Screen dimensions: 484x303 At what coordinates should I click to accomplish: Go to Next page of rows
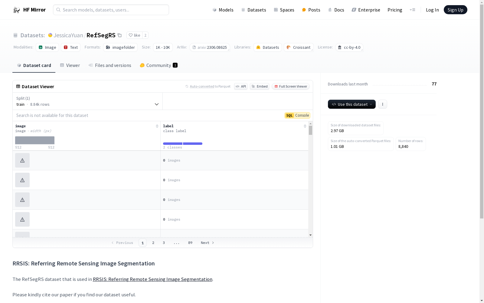pos(208,243)
